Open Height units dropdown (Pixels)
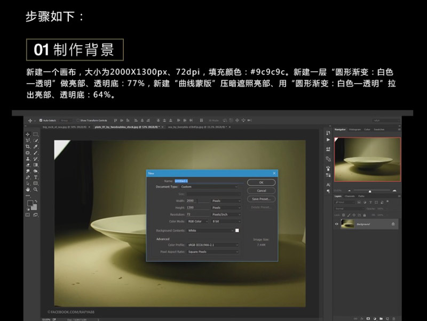 (226, 208)
